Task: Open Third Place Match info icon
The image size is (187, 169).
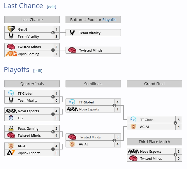Action: coord(175,155)
